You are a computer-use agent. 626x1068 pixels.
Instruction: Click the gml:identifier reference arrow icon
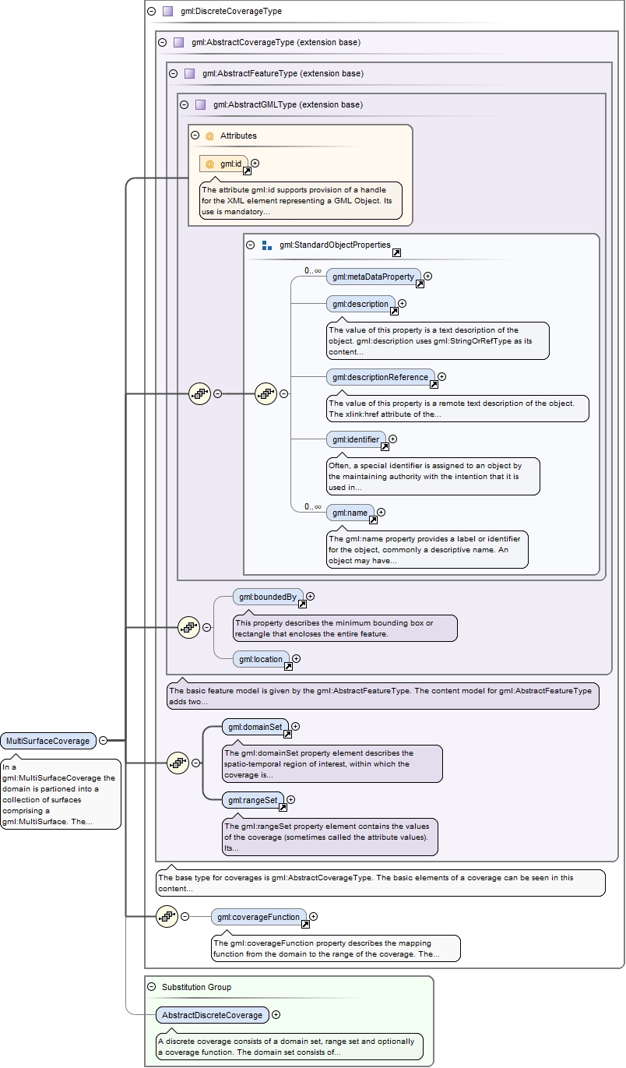click(385, 446)
